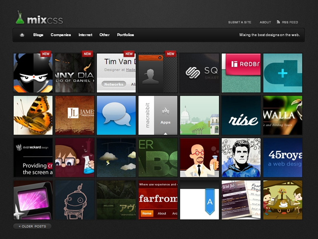Open the Blogs category

pyautogui.click(x=38, y=35)
